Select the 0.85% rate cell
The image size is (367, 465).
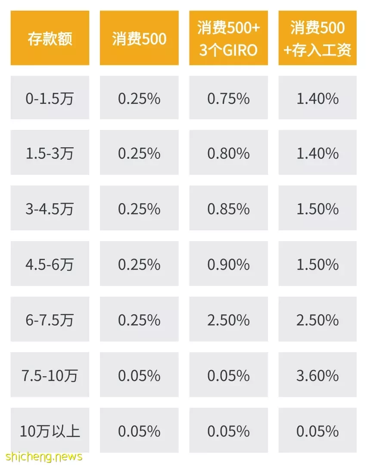pyautogui.click(x=228, y=208)
